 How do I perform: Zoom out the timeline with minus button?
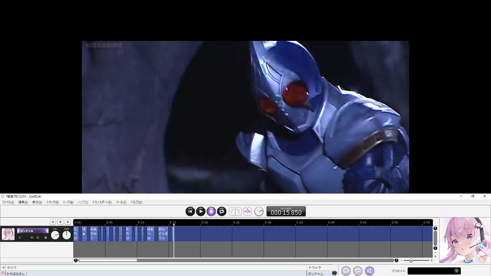coord(402,260)
